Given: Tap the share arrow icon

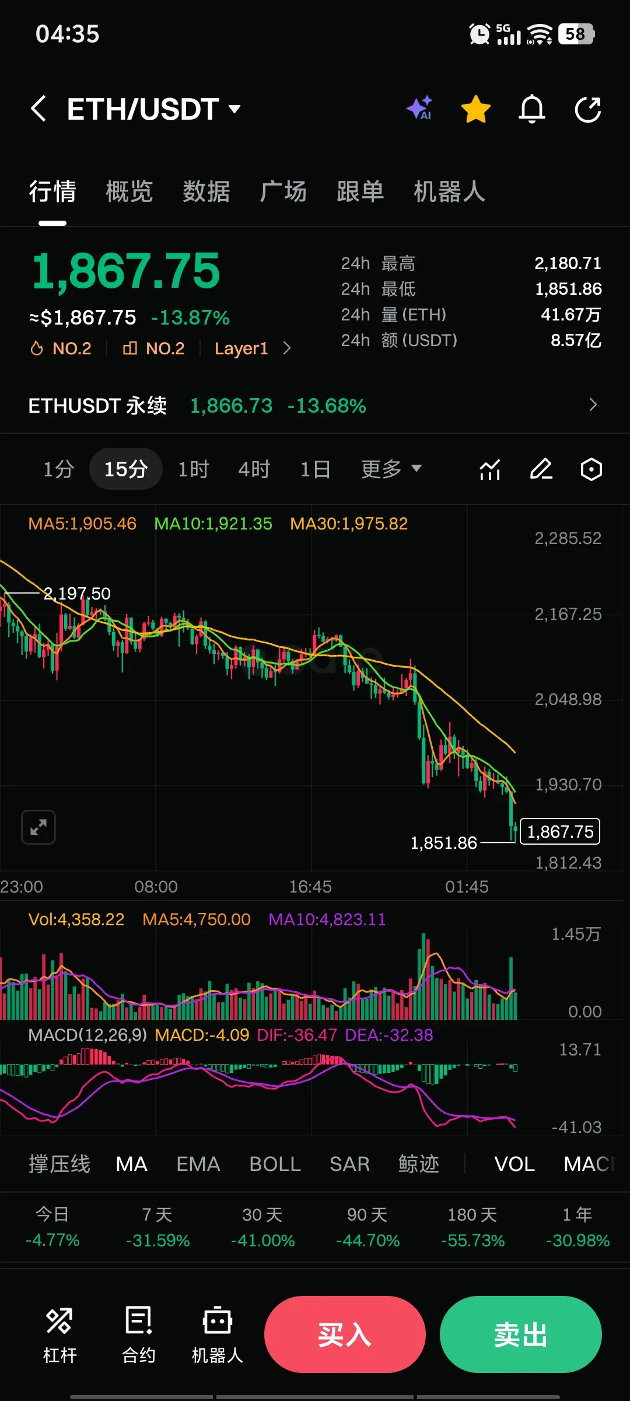Looking at the screenshot, I should (587, 109).
